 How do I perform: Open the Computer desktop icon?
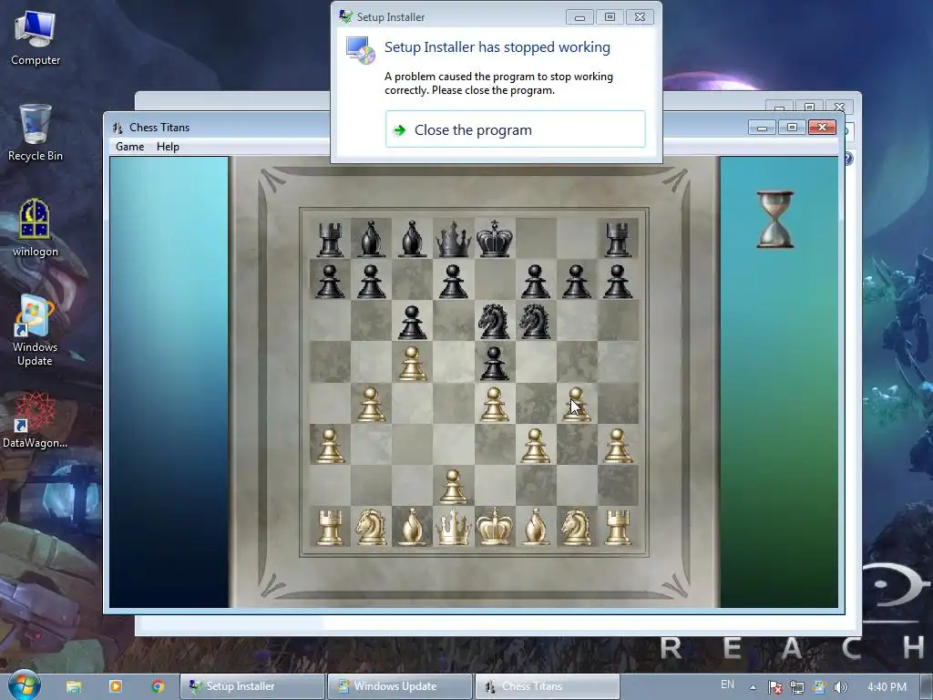[36, 38]
